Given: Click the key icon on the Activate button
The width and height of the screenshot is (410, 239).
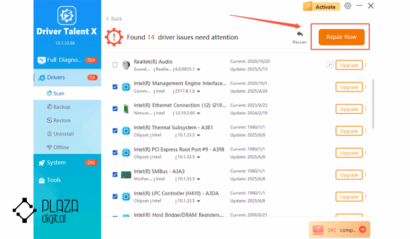Looking at the screenshot, I should [308, 6].
